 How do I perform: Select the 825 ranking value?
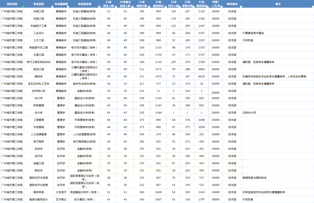click(x=201, y=98)
